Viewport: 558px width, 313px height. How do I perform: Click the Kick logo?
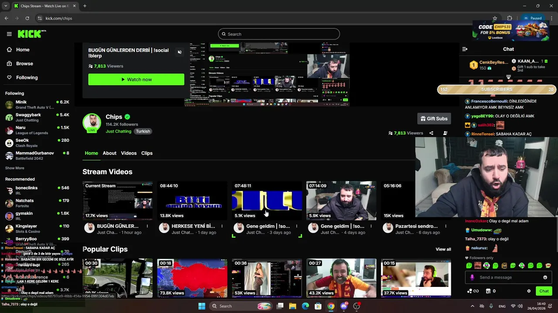pos(31,34)
